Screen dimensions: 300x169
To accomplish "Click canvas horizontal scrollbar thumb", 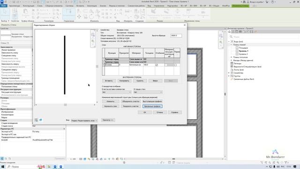I will pos(173,159).
